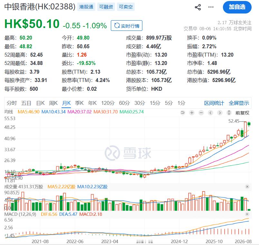This screenshot has height=246, width=259.
Task: Click the 52.45 high marker on chart
Action: (x=234, y=121)
